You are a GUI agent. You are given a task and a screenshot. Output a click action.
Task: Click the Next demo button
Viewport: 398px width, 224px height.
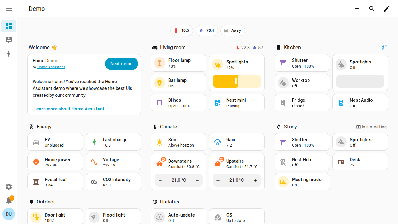point(122,64)
